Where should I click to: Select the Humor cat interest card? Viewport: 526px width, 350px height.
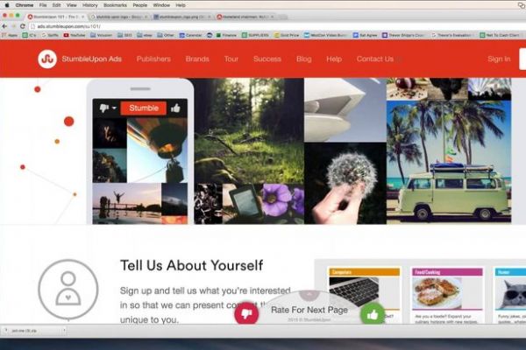pyautogui.click(x=510, y=296)
